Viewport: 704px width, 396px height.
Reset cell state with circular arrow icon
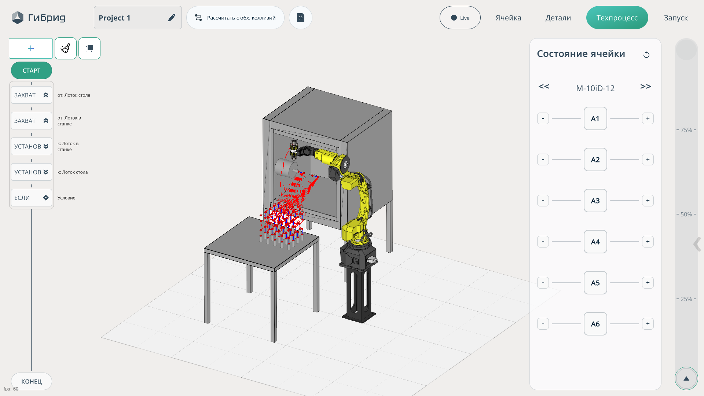(x=646, y=55)
